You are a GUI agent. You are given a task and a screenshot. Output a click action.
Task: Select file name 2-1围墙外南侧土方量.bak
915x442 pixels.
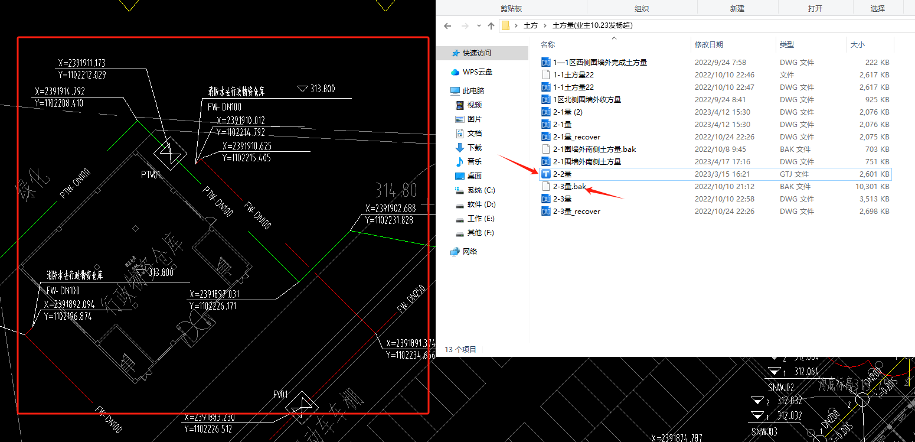tap(594, 149)
